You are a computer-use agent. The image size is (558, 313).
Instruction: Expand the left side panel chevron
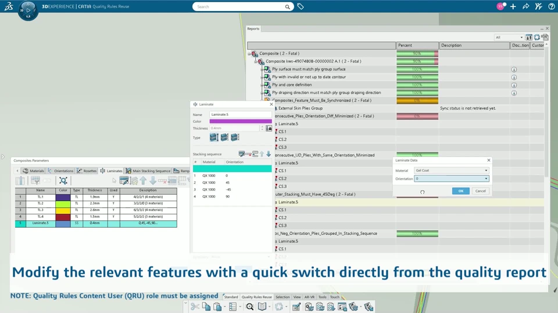3,156
